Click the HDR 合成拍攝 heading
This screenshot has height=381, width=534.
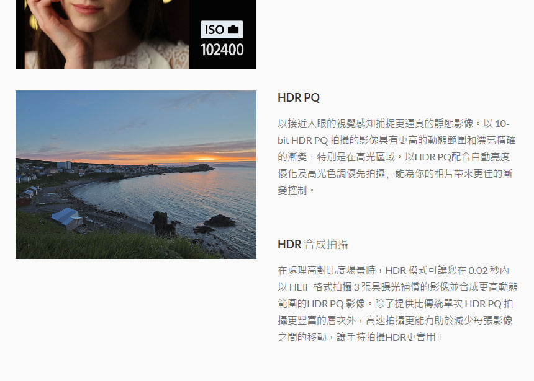312,244
